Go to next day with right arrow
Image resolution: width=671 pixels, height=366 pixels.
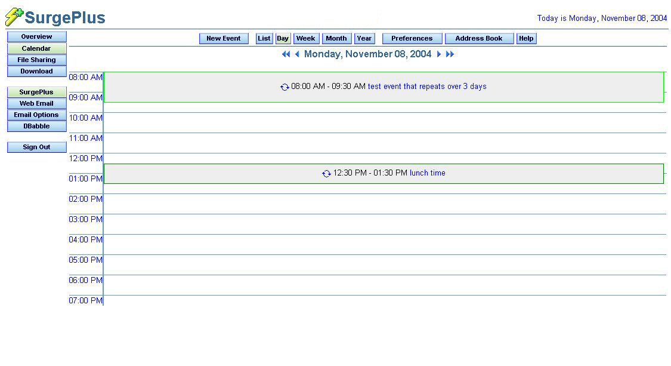click(439, 54)
